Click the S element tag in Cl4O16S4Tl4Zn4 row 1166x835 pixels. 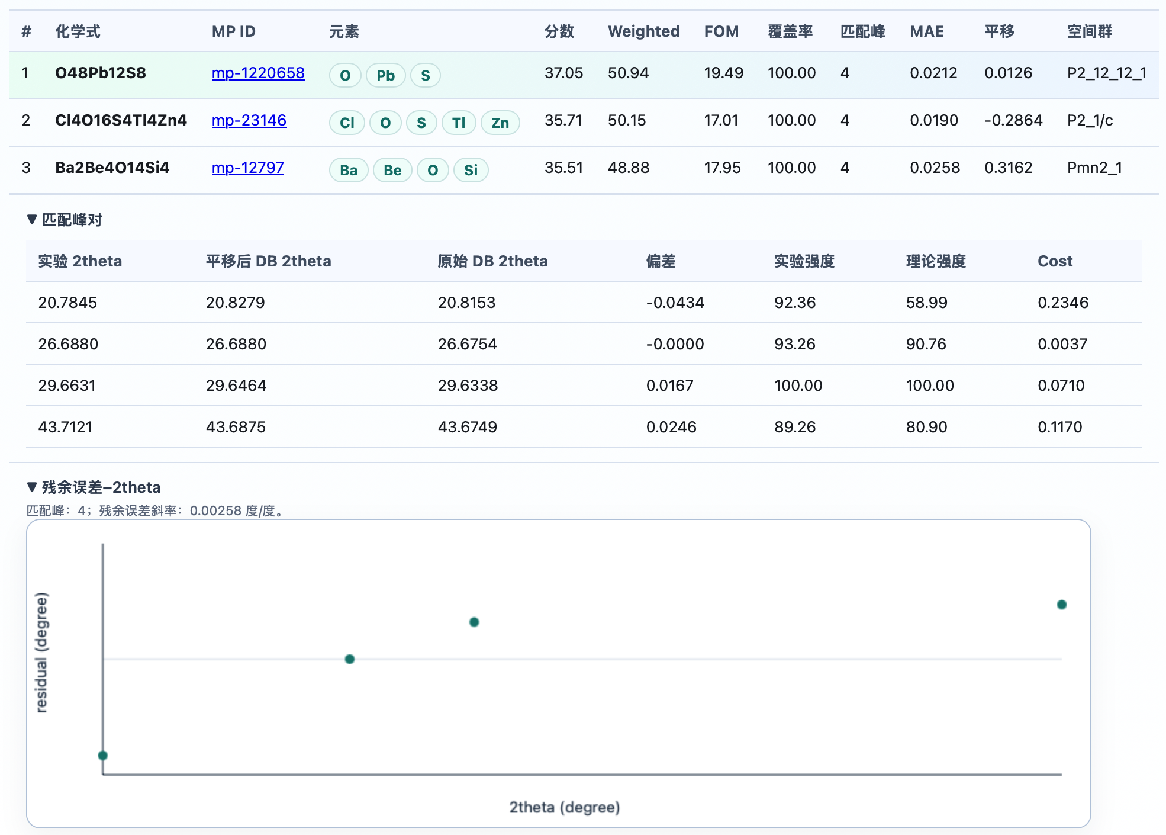click(421, 123)
